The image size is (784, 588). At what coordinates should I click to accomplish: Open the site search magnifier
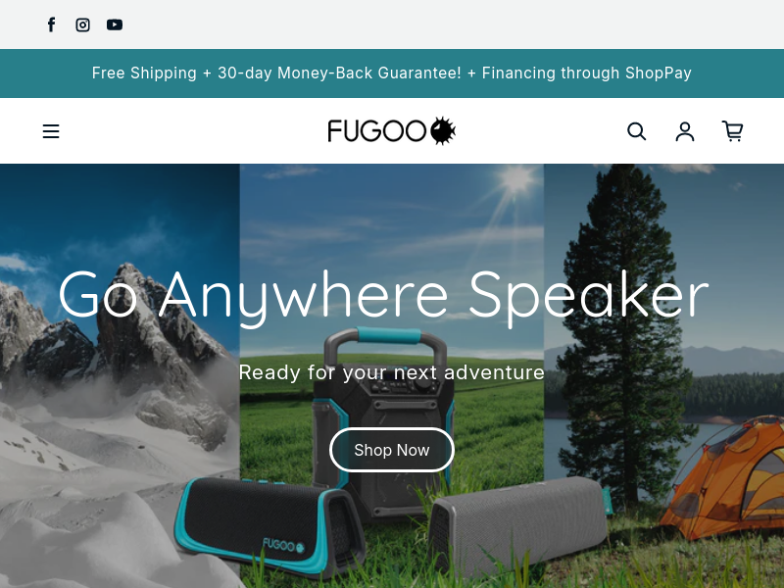click(636, 131)
